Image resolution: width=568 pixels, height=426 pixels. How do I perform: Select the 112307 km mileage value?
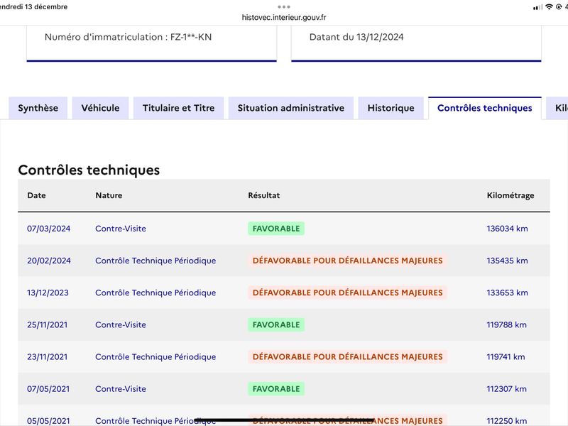[506, 388]
